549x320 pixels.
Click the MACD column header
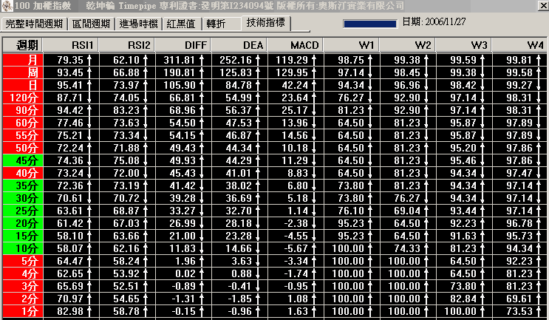pyautogui.click(x=304, y=46)
